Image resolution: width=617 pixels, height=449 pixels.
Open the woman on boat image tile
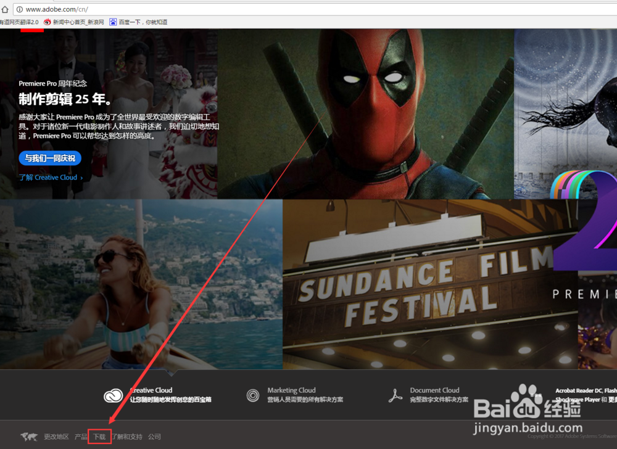point(141,284)
